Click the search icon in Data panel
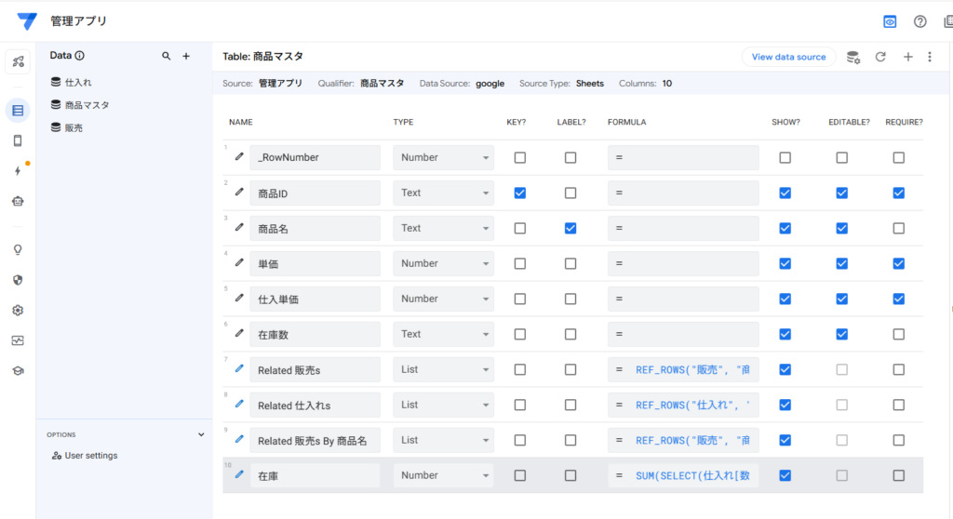The width and height of the screenshot is (953, 519). (x=167, y=56)
